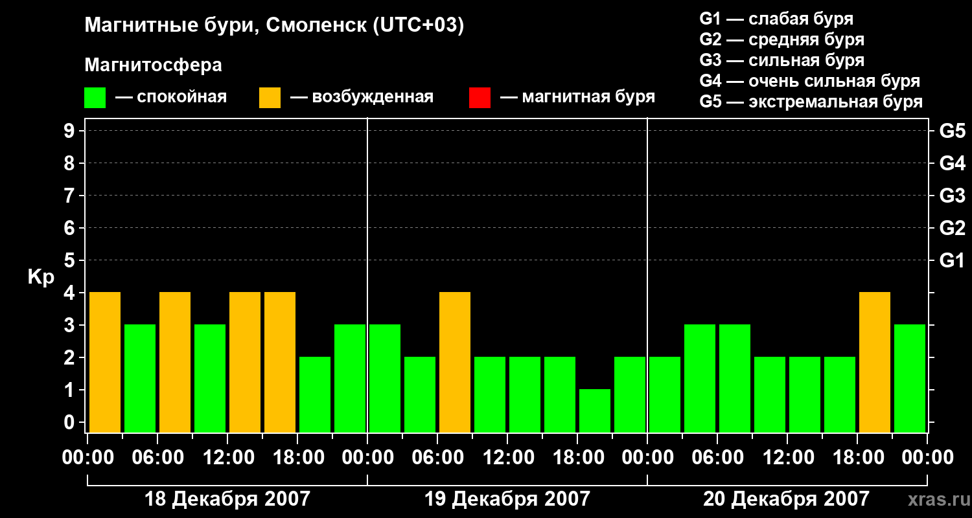Click the 12:00–15:00 bar on 19 December

[525, 394]
